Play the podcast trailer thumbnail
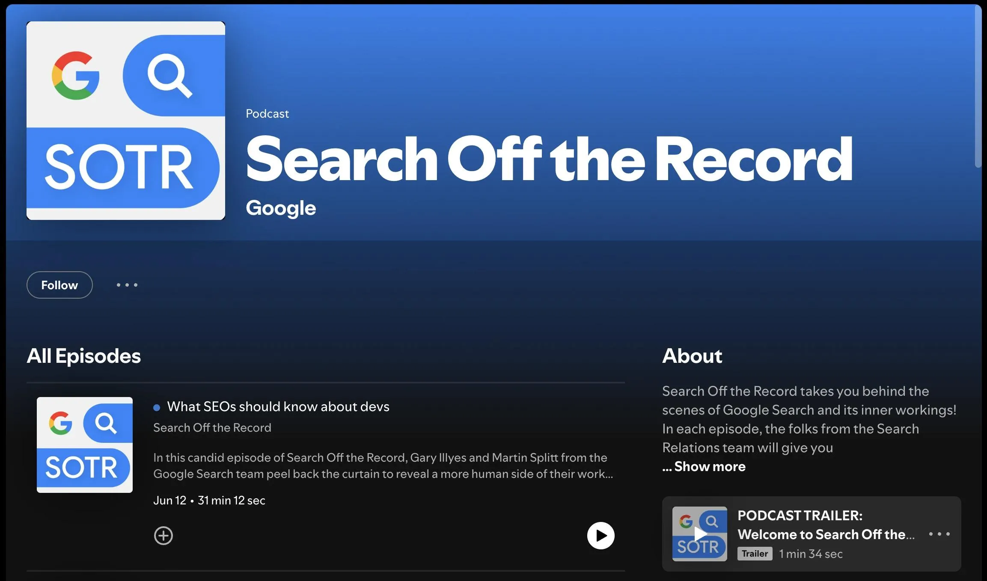The height and width of the screenshot is (581, 987). tap(700, 534)
